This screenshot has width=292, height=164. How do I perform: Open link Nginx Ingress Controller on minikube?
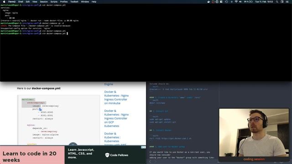pos(116,97)
